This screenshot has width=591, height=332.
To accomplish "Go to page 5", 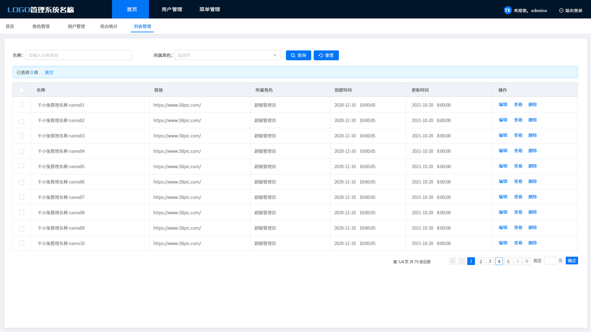I will (x=508, y=261).
